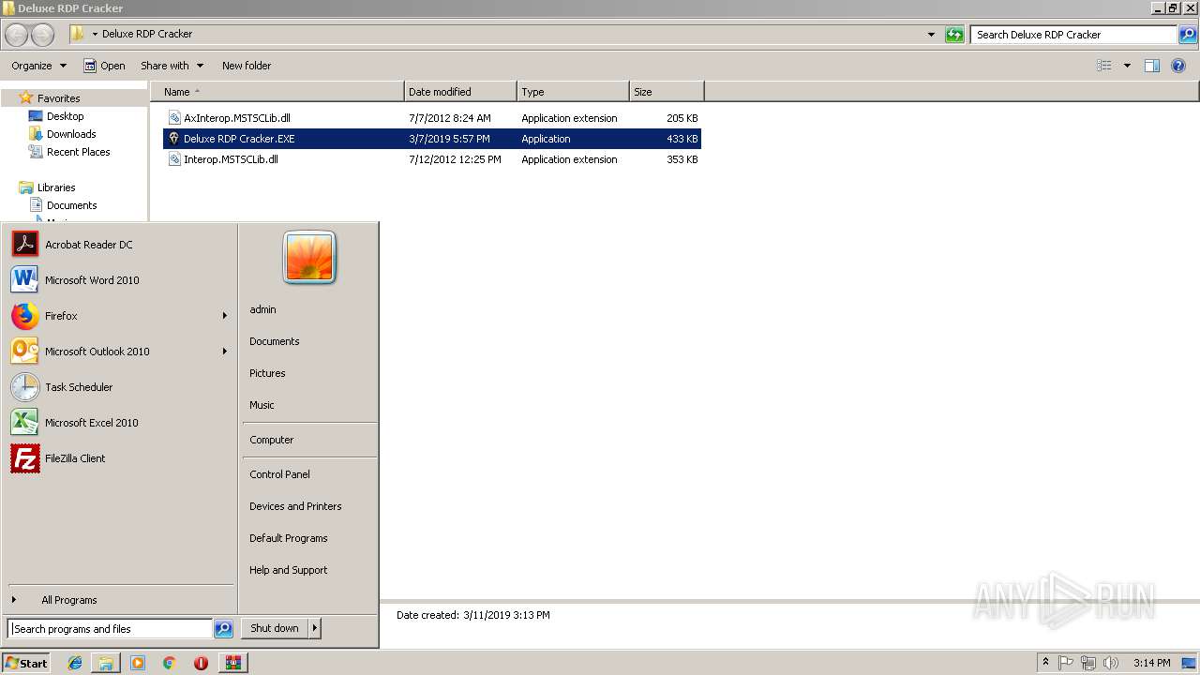Sort by Size column header
This screenshot has height=675, width=1200.
click(667, 92)
